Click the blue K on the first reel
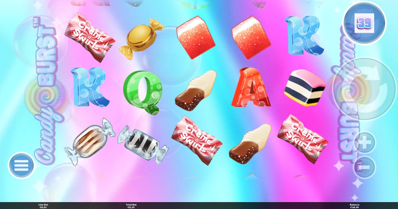Screen dimensions: 398x209 (x=90, y=87)
